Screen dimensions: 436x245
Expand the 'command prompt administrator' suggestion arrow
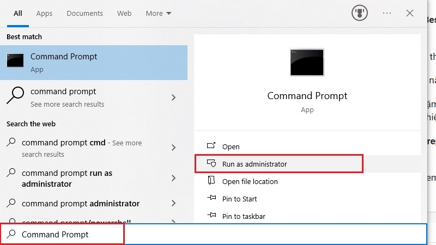173,203
